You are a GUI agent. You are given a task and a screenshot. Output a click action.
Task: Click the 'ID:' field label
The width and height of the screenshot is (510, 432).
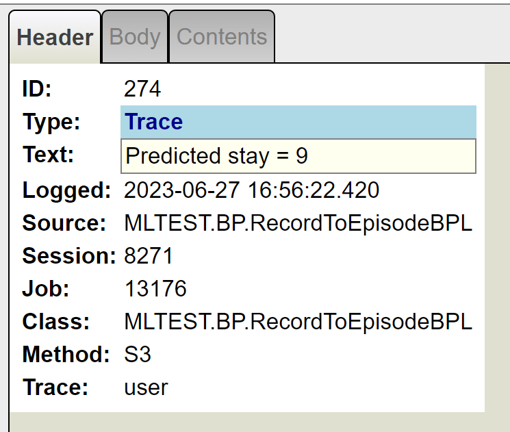tap(37, 89)
